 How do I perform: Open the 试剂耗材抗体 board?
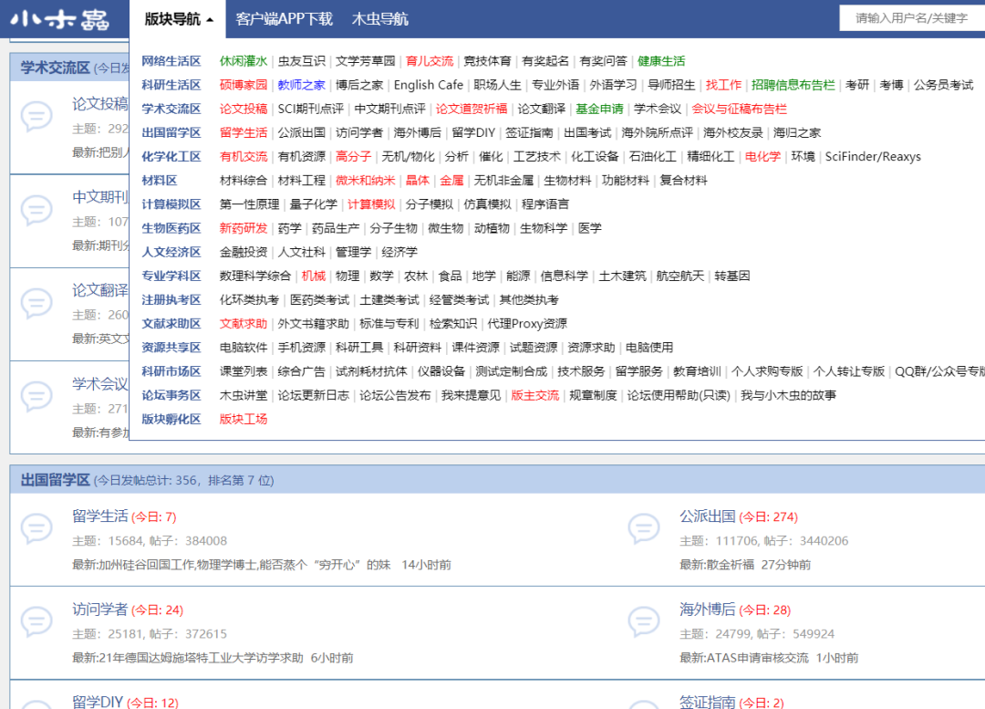pyautogui.click(x=371, y=371)
